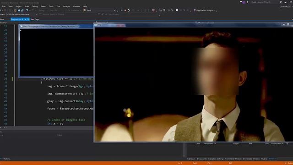The height and width of the screenshot is (165, 293).
Task: Open the Immediate Window tab
Action: (251, 159)
